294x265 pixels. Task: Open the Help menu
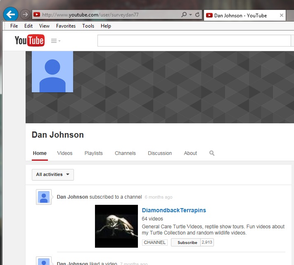pyautogui.click(x=106, y=26)
